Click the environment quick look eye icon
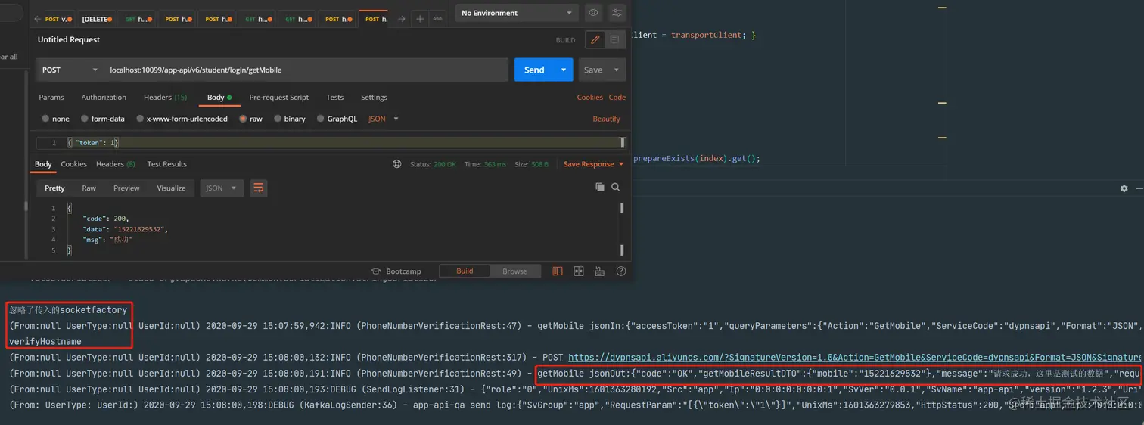1144x425 pixels. click(x=594, y=13)
